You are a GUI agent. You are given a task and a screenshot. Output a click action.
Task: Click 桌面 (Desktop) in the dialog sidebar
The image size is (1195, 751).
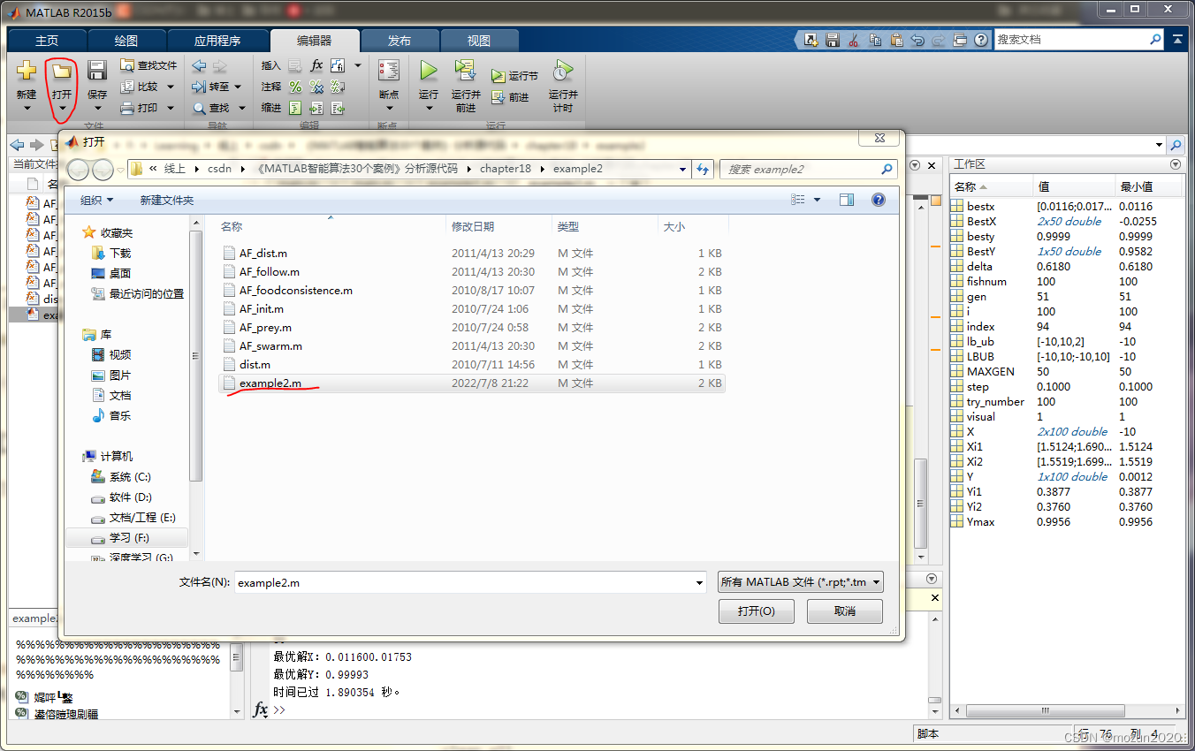pos(120,273)
